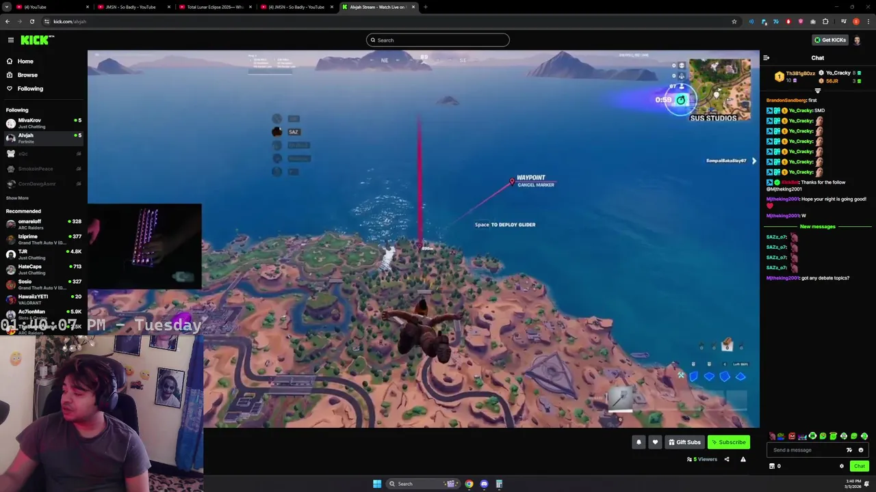View the 5 Viewers count
Viewport: 876px width, 492px height.
coord(702,459)
